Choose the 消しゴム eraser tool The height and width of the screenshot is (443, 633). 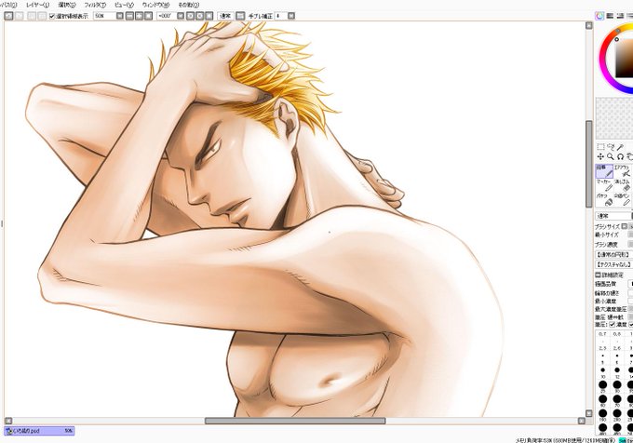pyautogui.click(x=624, y=185)
